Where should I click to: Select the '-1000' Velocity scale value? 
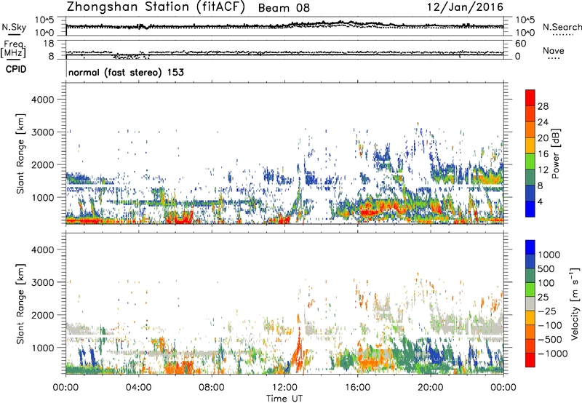(x=553, y=354)
